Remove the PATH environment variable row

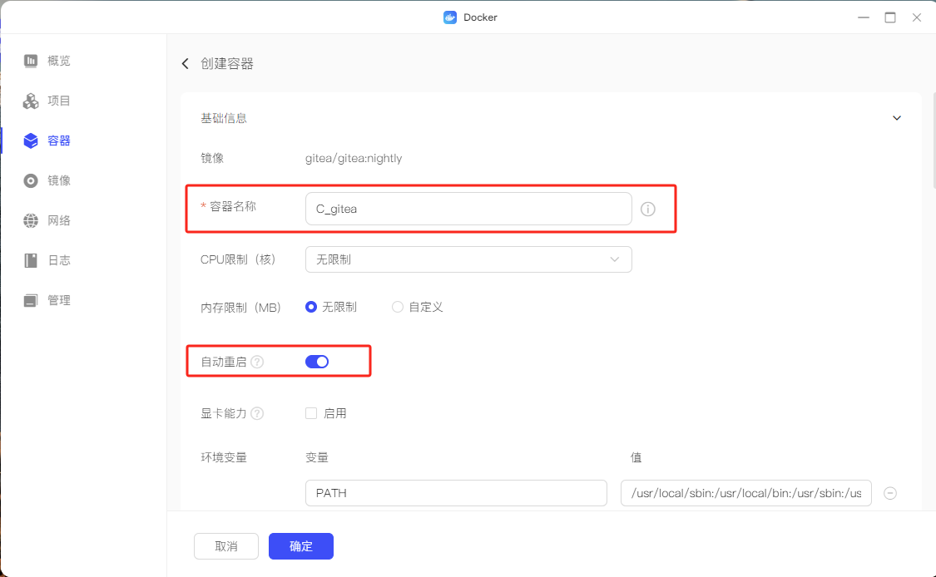point(890,494)
